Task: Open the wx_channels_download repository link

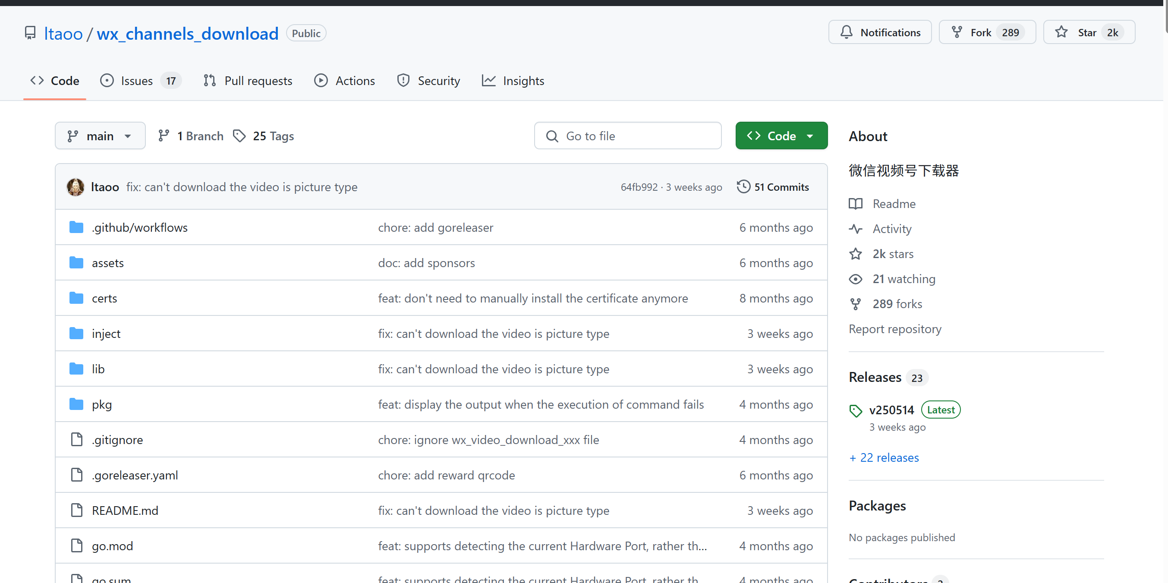Action: click(x=187, y=34)
